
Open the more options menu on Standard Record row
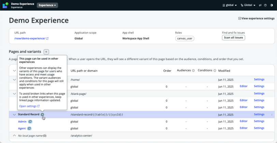tap(272, 115)
